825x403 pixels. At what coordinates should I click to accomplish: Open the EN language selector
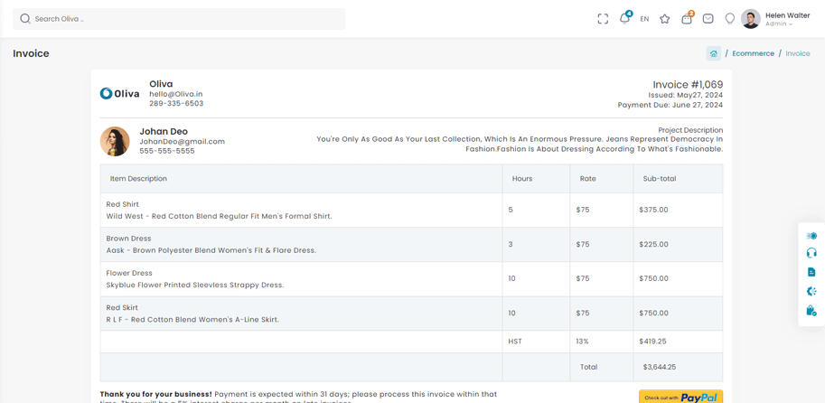tap(644, 19)
